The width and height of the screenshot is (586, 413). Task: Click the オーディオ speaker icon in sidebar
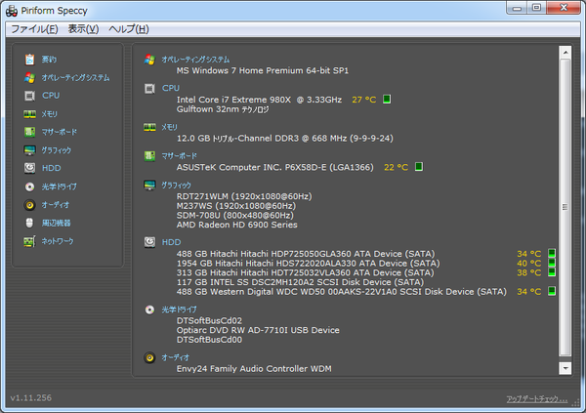(29, 205)
